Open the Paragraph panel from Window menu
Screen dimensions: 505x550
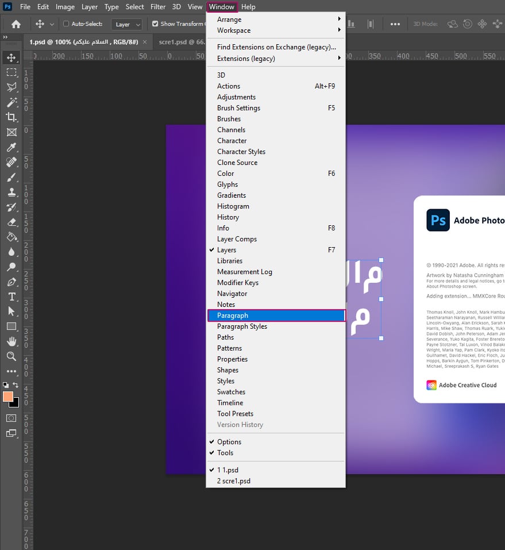276,316
